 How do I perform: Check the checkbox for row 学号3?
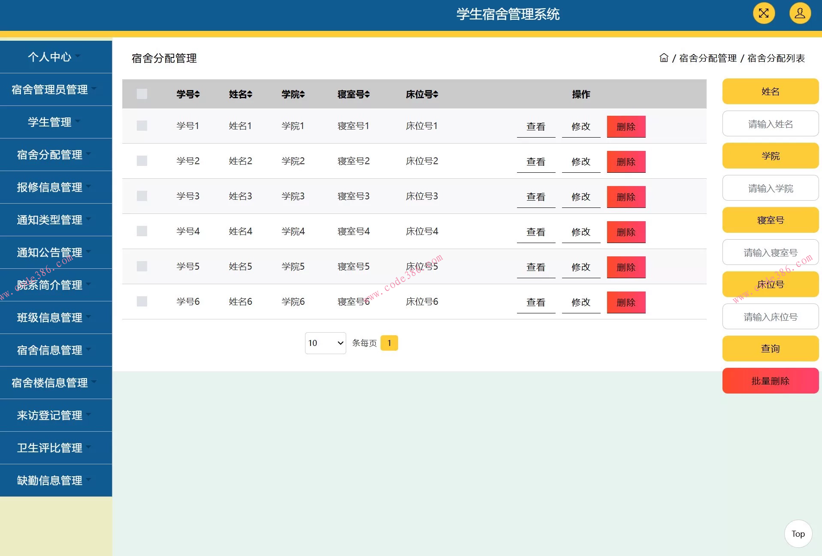pyautogui.click(x=142, y=196)
